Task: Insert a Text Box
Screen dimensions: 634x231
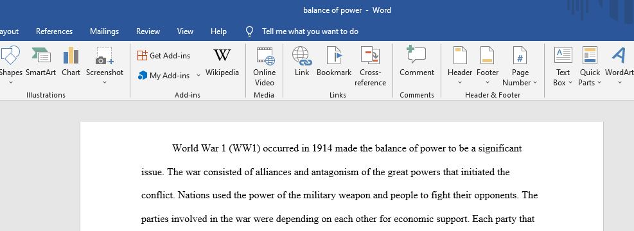Action: point(563,67)
